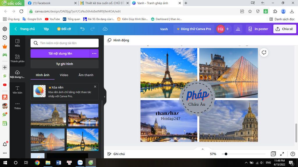This screenshot has width=298, height=167.
Task: Open the browser share page icon
Action: [242, 11]
